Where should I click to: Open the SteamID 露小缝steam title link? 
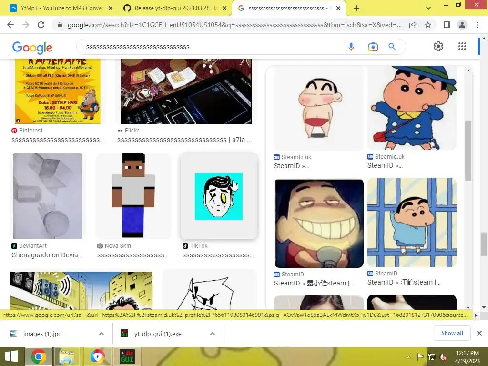[314, 283]
